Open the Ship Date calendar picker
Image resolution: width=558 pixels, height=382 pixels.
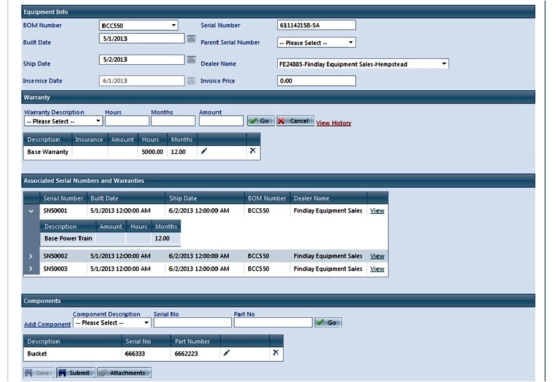click(191, 60)
